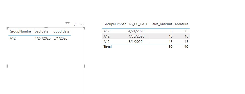The height and width of the screenshot is (94, 245).
Task: Click the Total row label
Action: click(107, 47)
